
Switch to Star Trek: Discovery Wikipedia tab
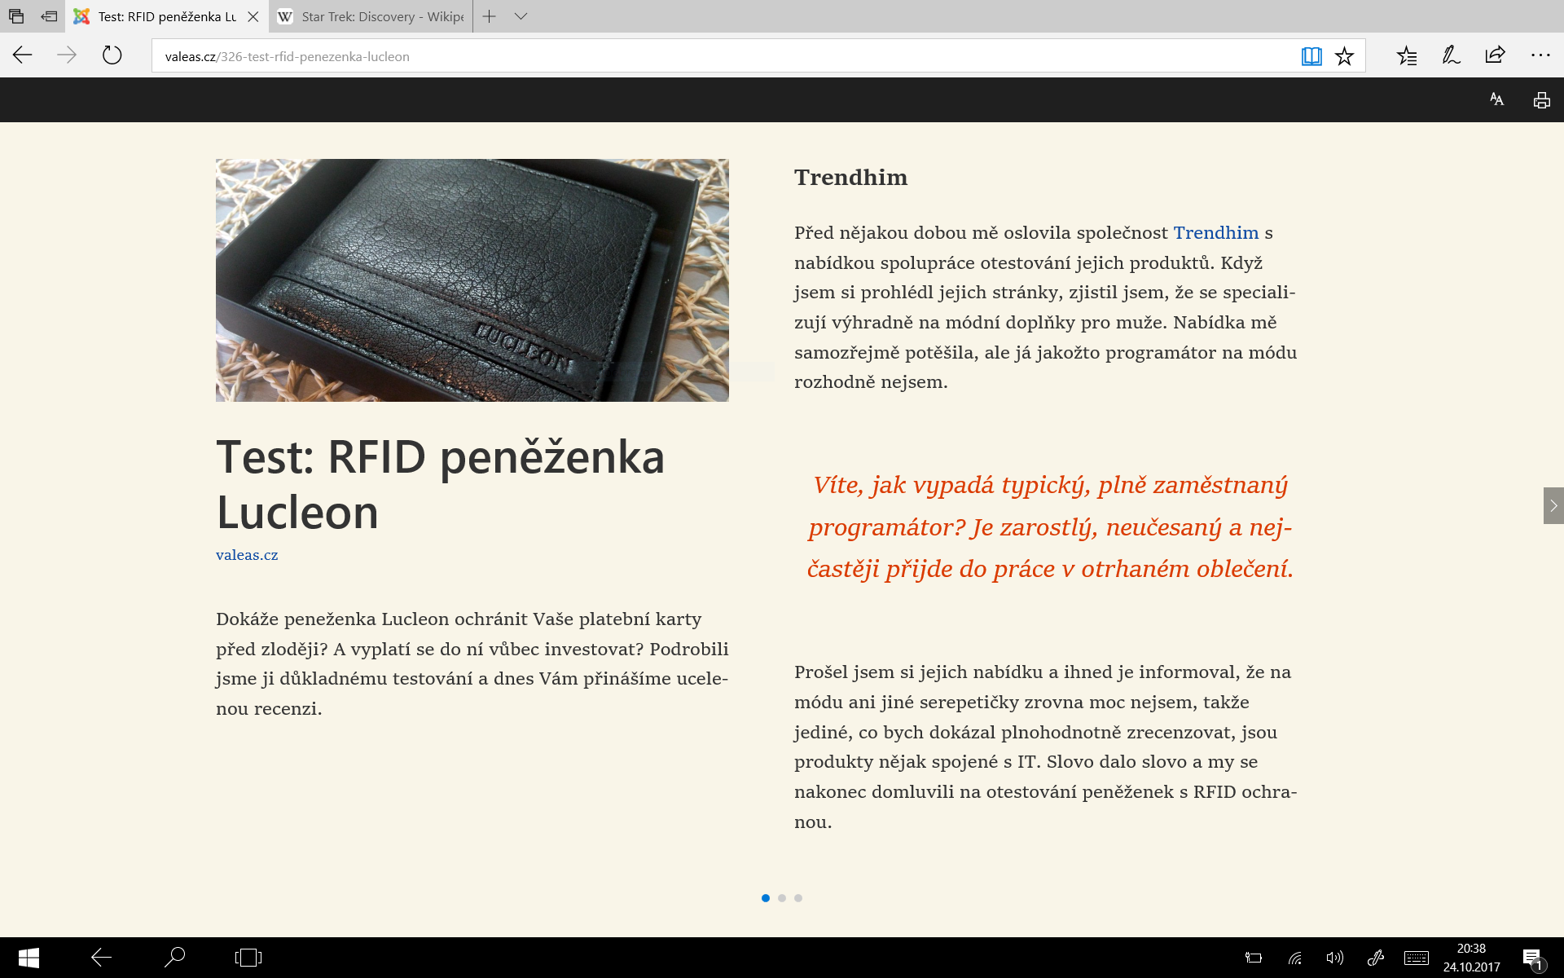[x=371, y=16]
